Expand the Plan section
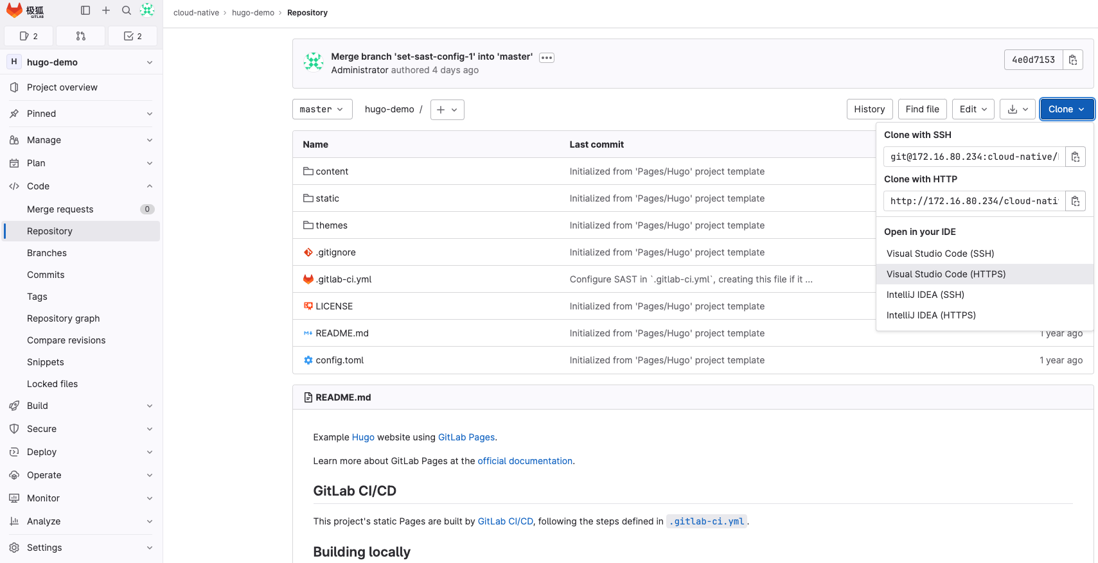This screenshot has width=1098, height=563. 81,163
